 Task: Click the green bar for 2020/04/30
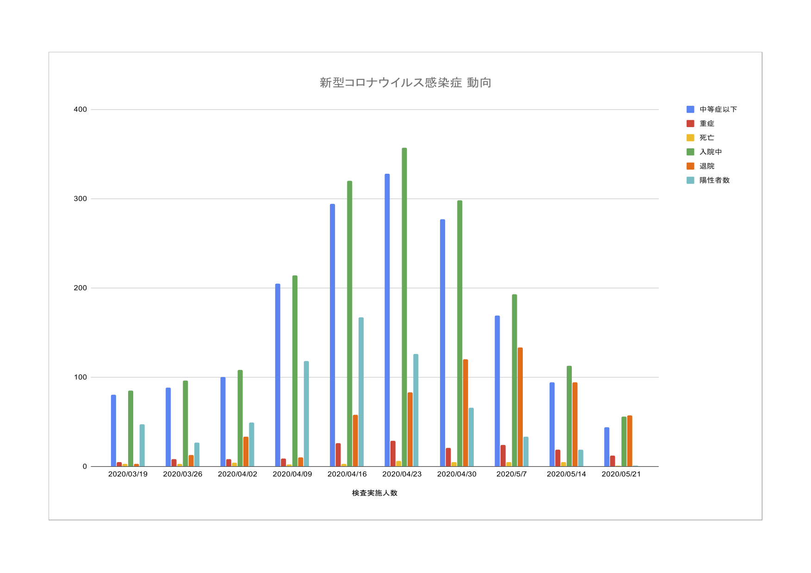click(459, 333)
